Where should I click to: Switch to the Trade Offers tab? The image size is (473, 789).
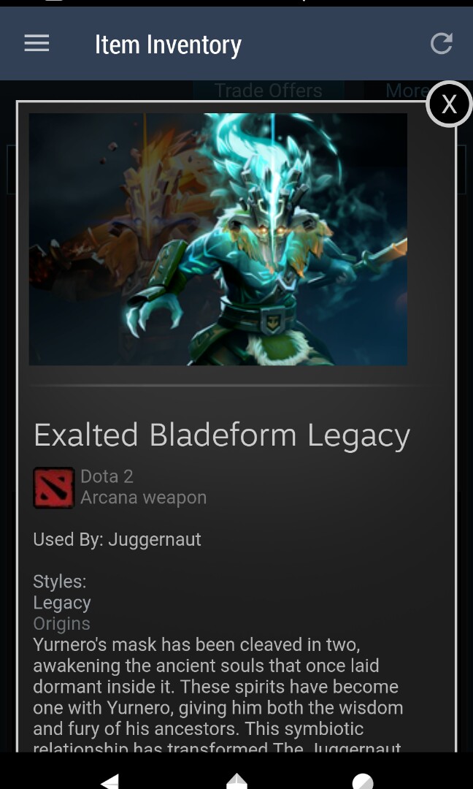pos(269,91)
